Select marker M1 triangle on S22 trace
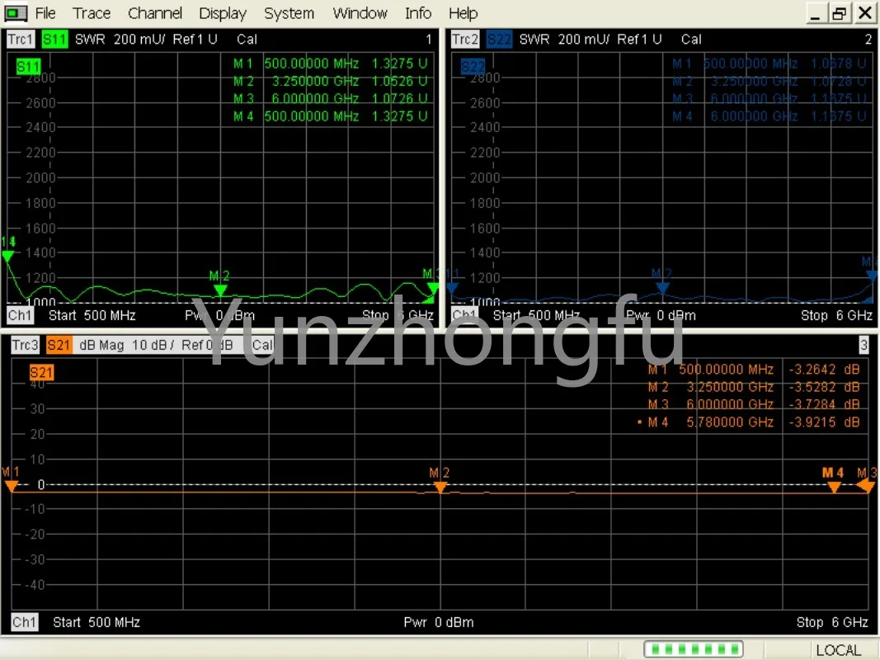Screen dimensions: 880x660 (452, 288)
